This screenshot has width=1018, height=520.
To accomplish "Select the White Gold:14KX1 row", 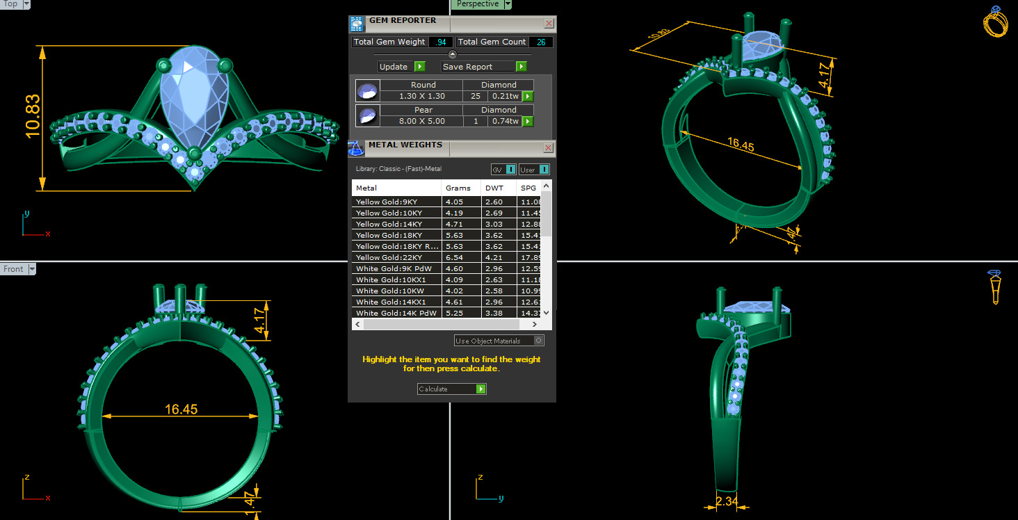I will [x=446, y=302].
